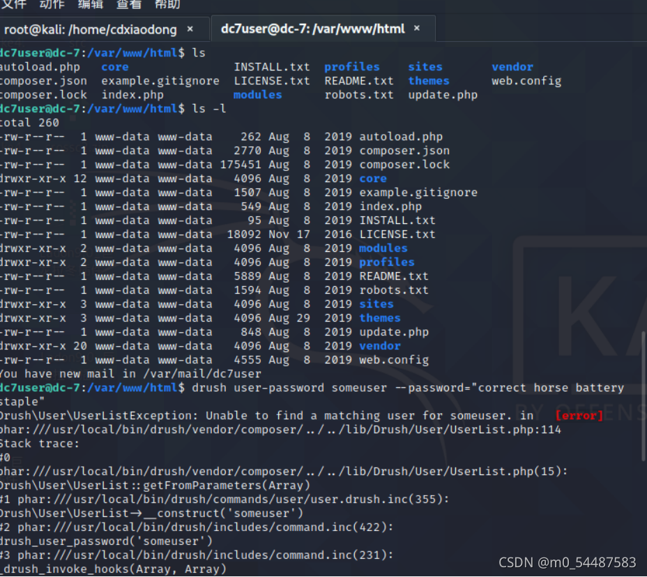Click vendor directory in ls -l listing
647x577 pixels.
click(380, 346)
